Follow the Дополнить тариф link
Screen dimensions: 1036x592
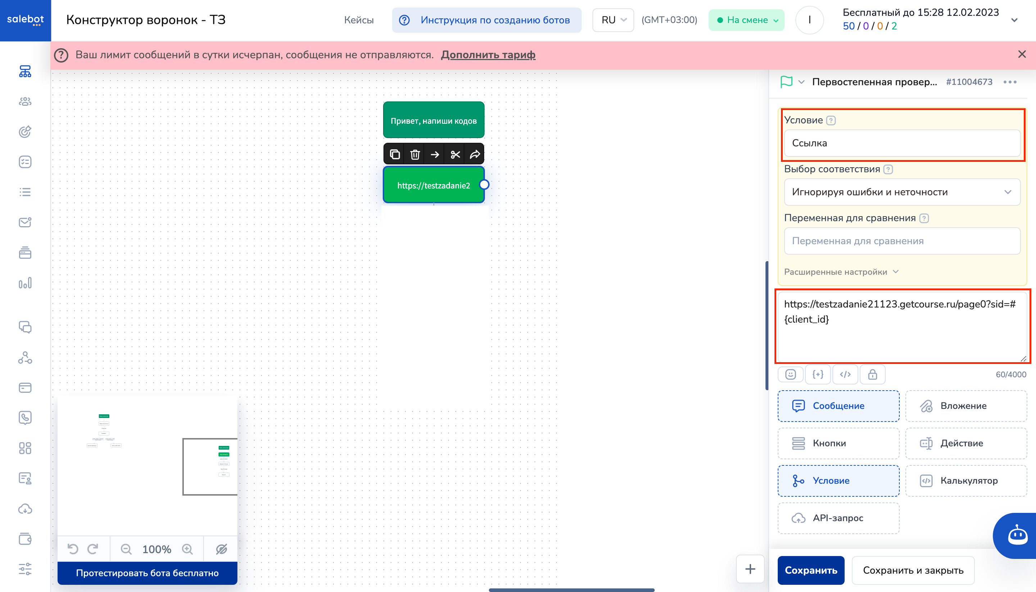tap(488, 55)
